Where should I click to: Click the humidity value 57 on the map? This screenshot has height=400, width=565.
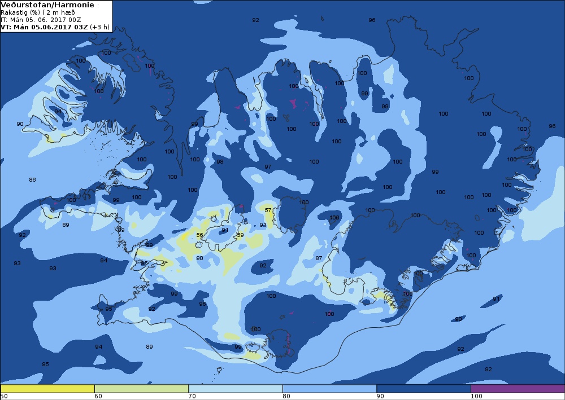click(x=268, y=210)
